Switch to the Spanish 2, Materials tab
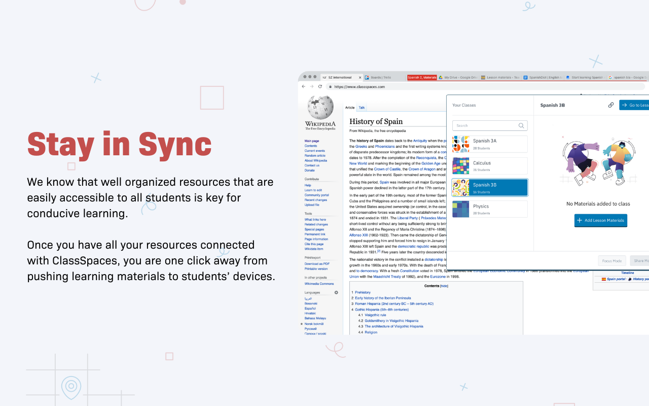Image resolution: width=649 pixels, height=406 pixels. (422, 78)
